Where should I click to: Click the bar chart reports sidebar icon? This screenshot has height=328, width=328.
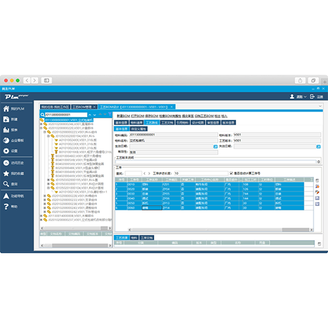(6, 130)
